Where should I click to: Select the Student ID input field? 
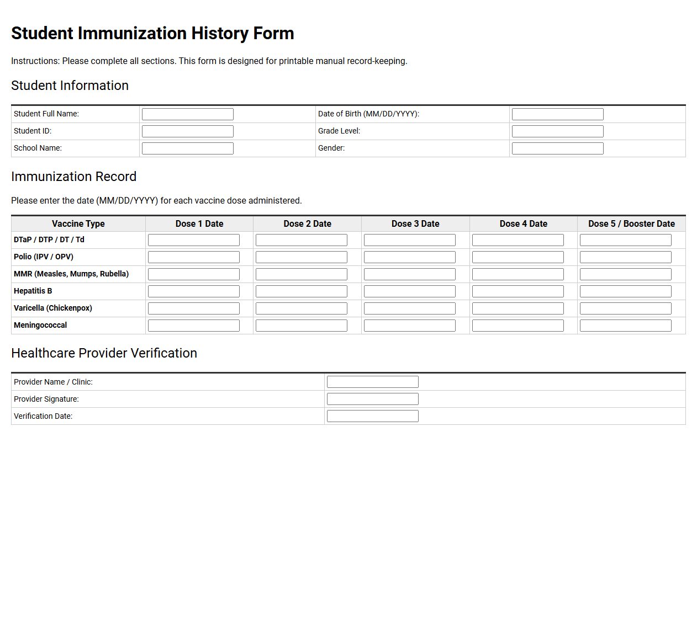click(188, 131)
